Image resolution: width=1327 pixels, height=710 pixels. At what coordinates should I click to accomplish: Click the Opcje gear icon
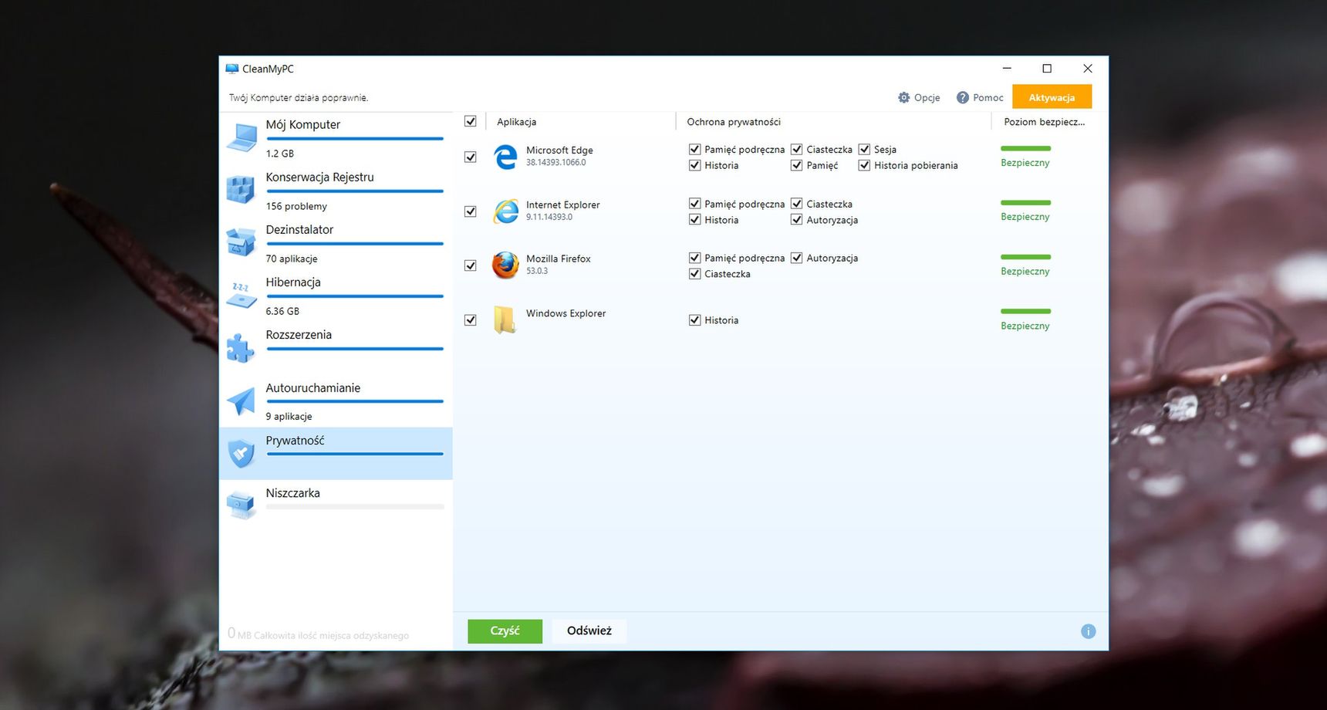(904, 97)
